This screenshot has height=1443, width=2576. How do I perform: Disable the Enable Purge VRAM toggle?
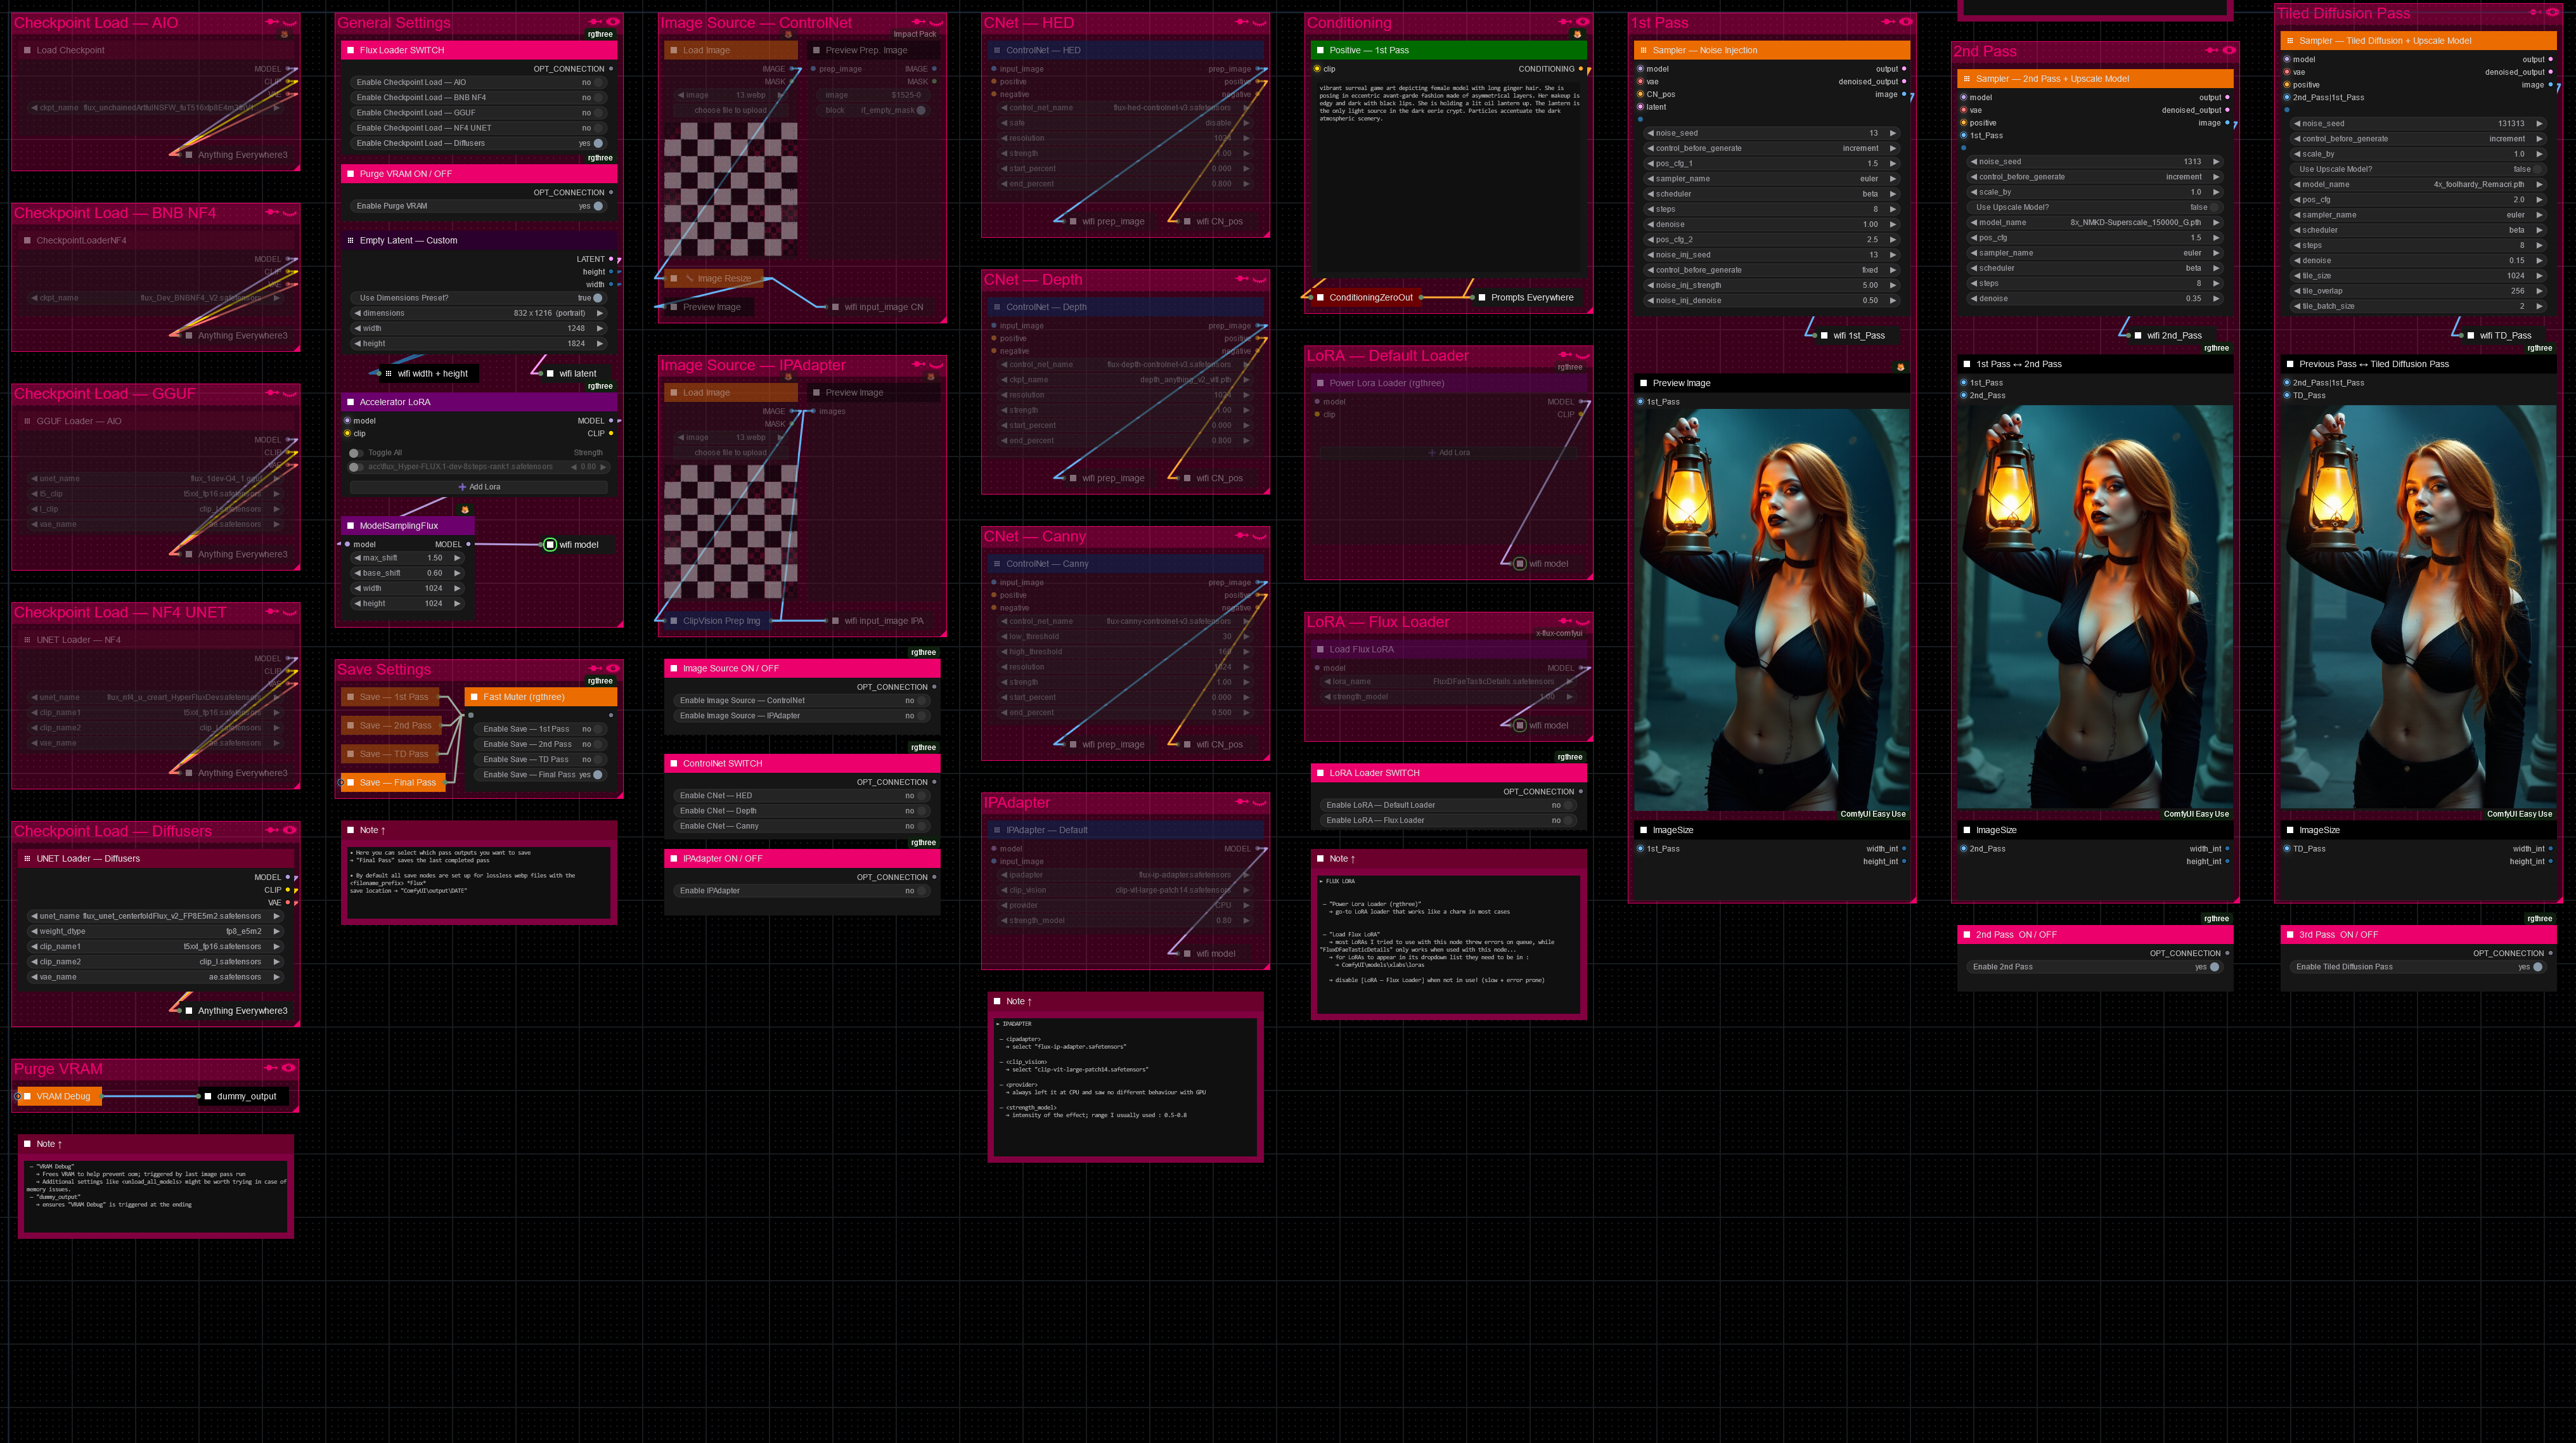point(598,206)
